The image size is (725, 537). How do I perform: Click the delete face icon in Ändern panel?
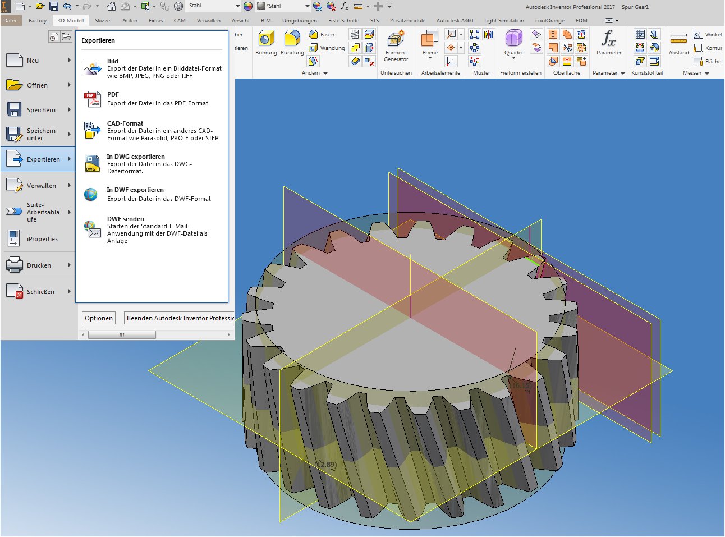369,61
